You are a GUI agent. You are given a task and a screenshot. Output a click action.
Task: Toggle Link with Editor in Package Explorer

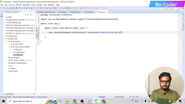point(28,15)
